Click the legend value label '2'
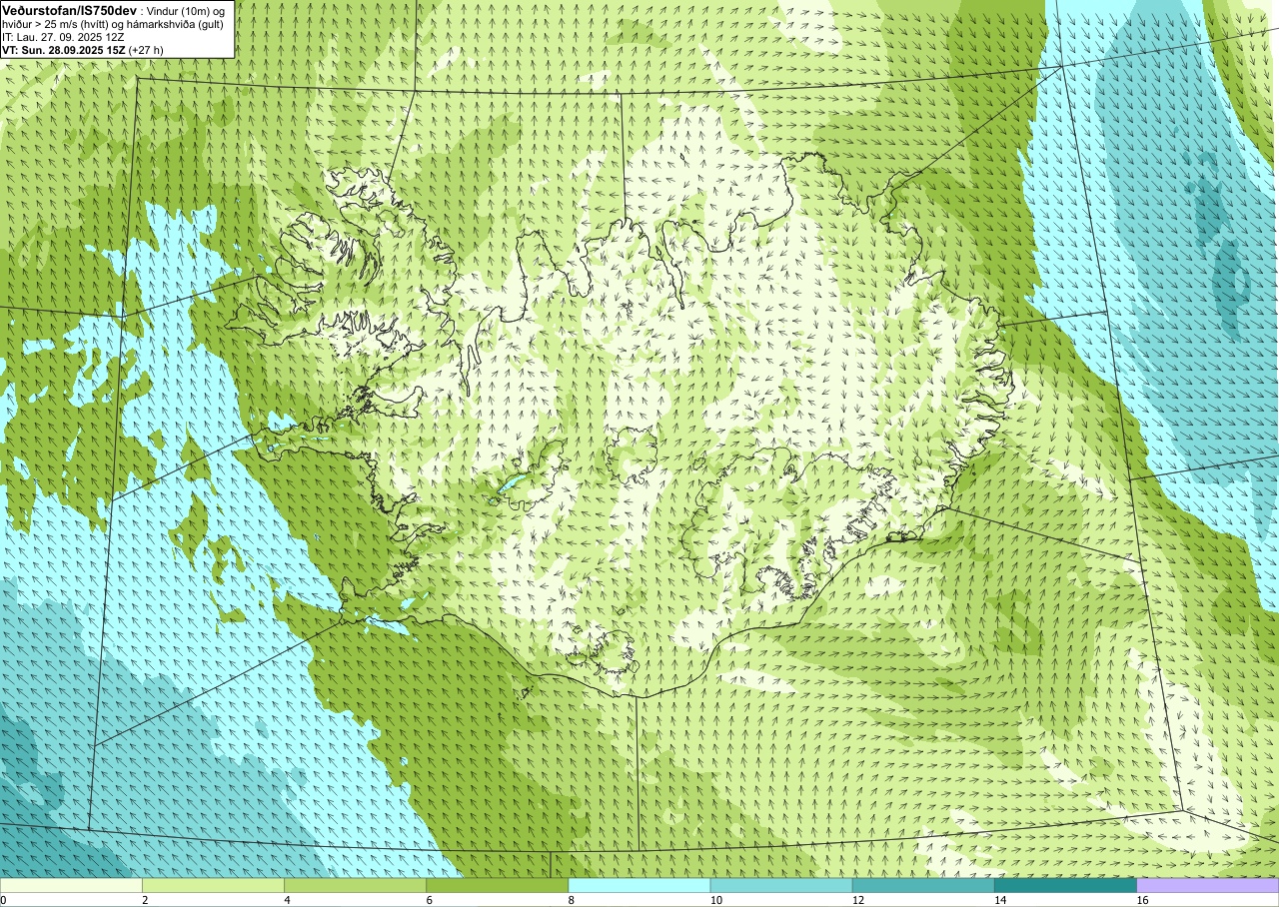Viewport: 1279px width, 907px height. 145,900
